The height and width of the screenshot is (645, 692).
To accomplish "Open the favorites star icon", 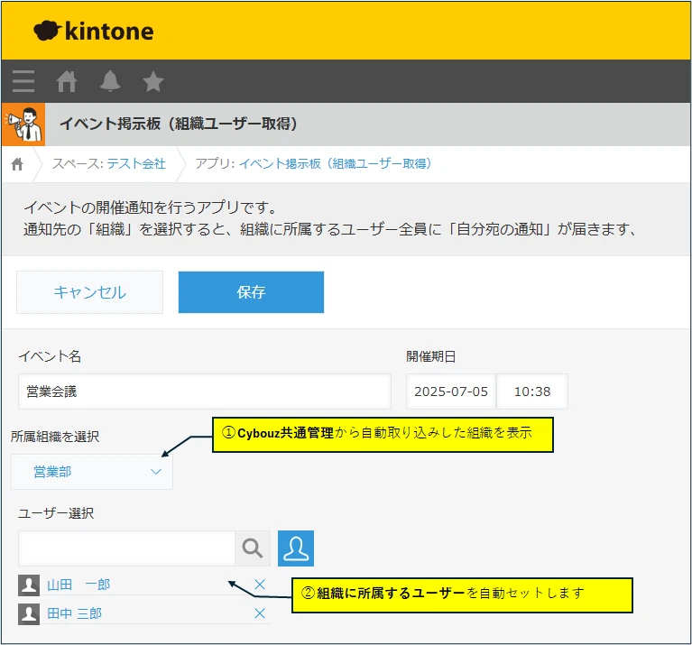I will [x=153, y=81].
